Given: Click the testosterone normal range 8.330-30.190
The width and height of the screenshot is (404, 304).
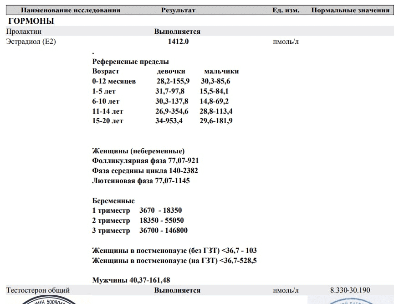Looking at the screenshot, I should point(350,290).
